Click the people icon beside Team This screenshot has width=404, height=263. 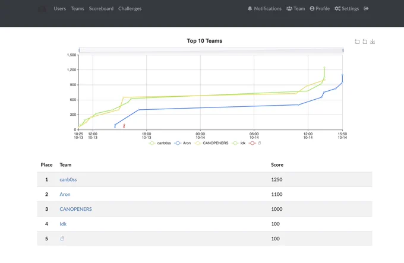[289, 8]
